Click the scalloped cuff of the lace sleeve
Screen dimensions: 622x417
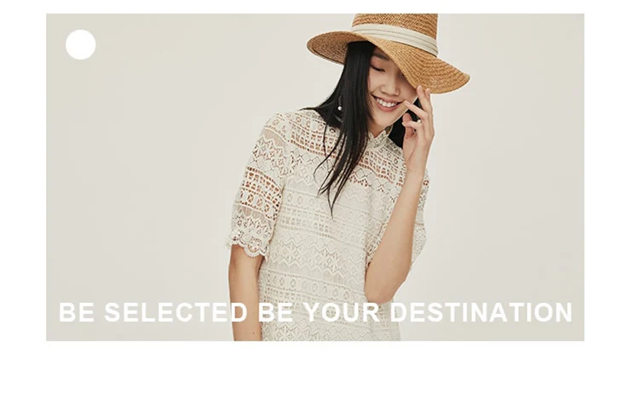[x=248, y=242]
